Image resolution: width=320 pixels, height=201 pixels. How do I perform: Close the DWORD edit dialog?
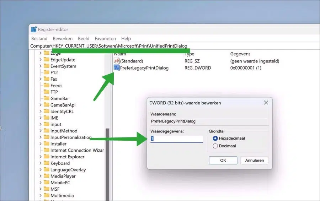(266, 103)
